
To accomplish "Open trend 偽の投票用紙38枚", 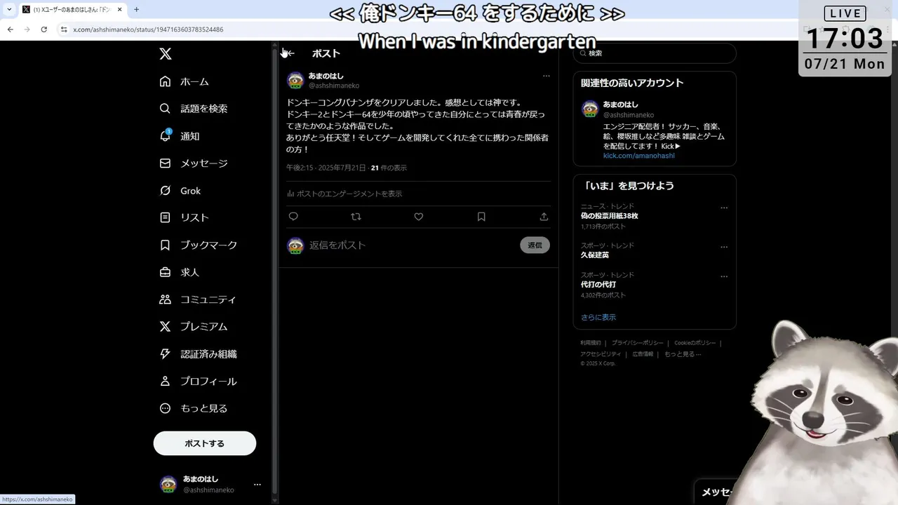I will pyautogui.click(x=610, y=216).
